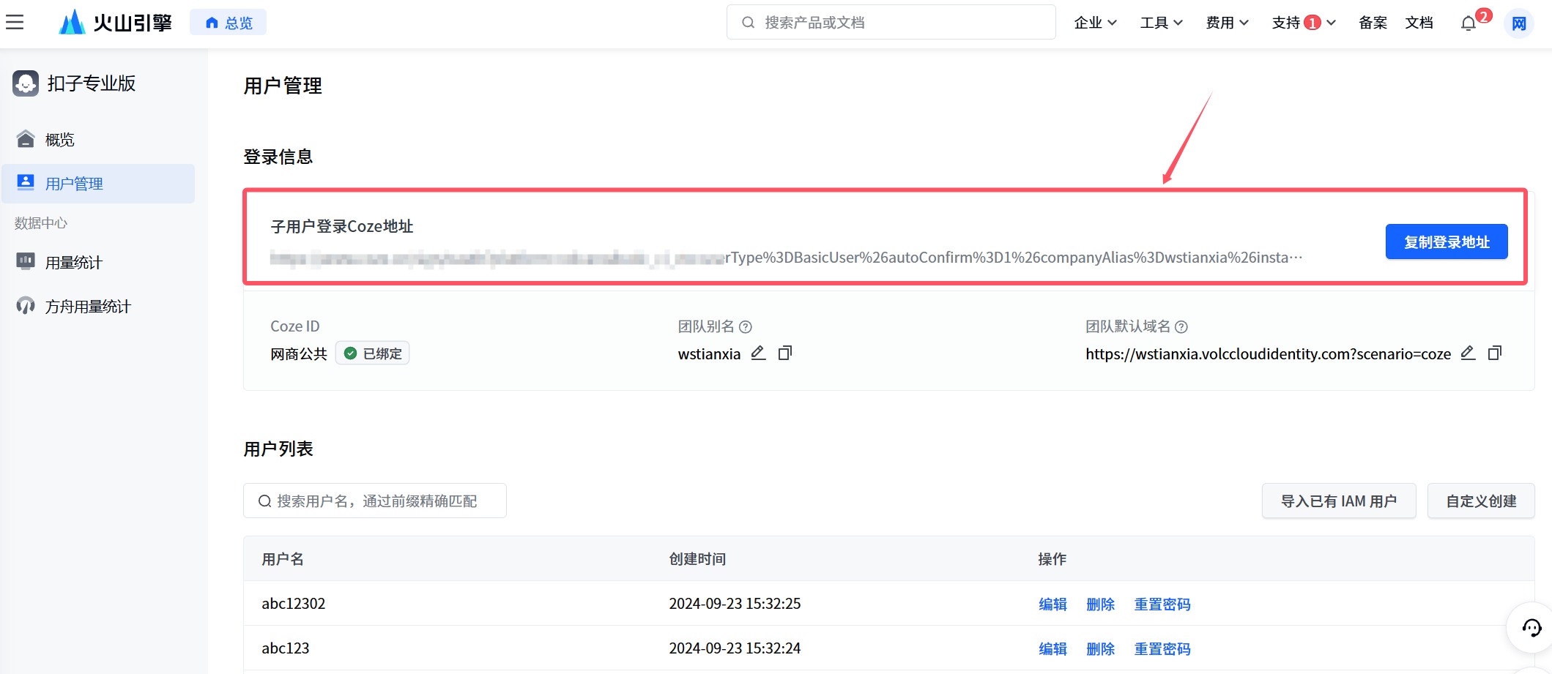
Task: Open the hamburger navigation menu
Action: click(x=15, y=23)
